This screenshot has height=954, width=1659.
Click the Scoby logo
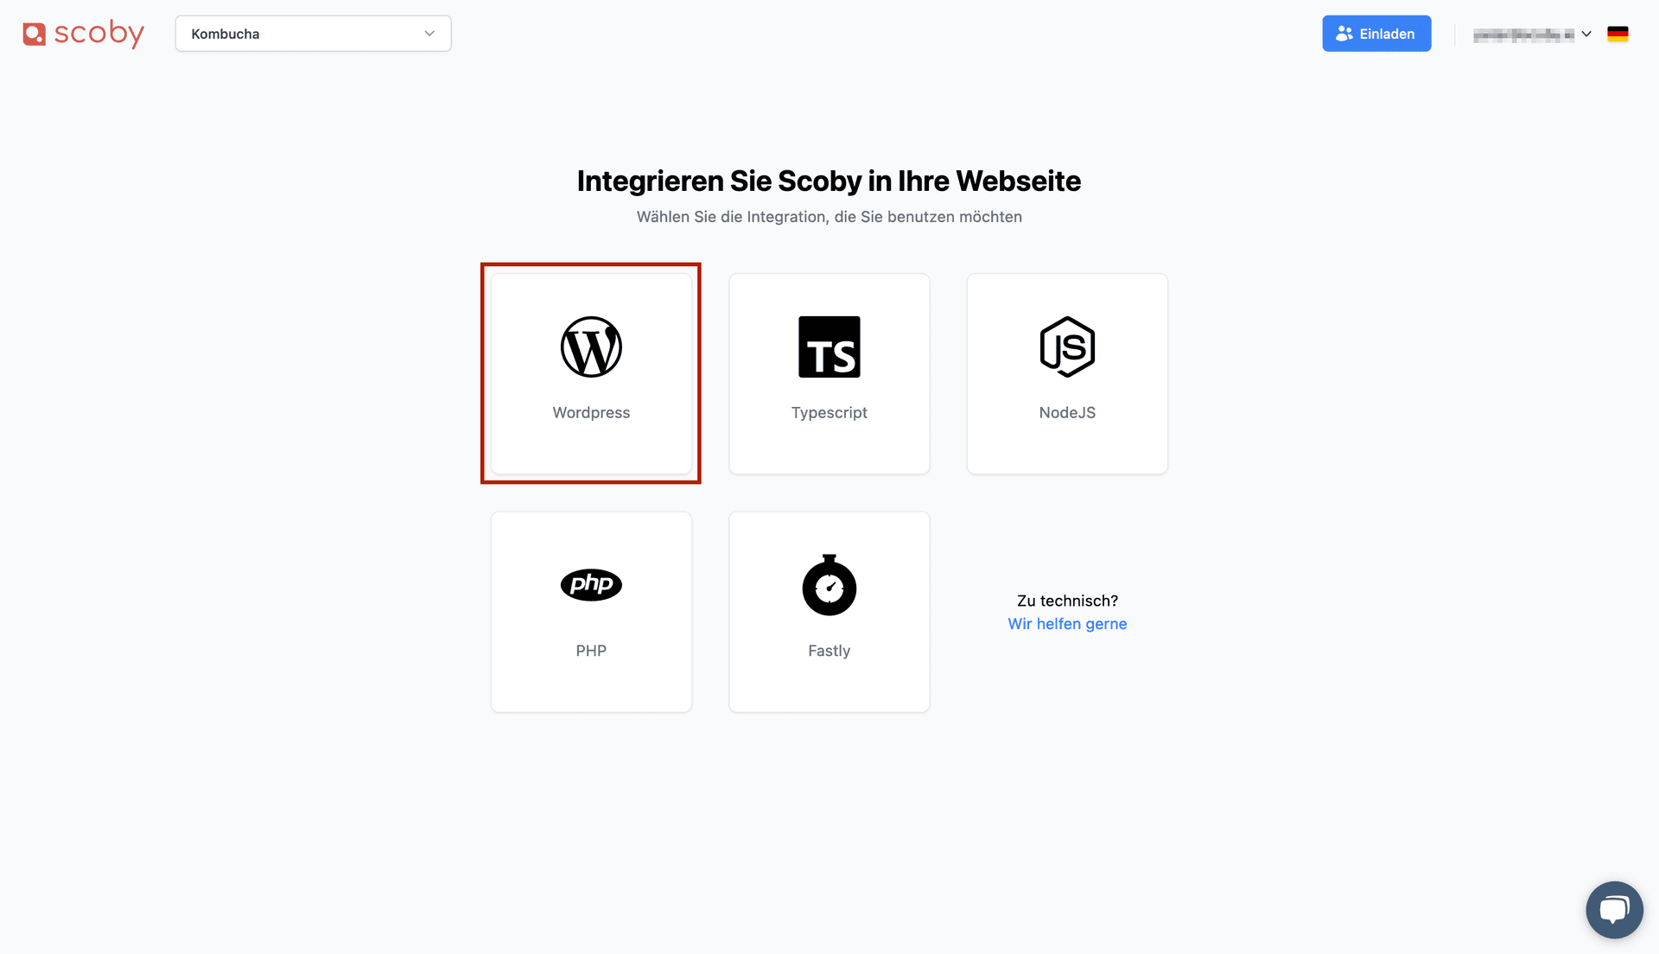tap(83, 33)
